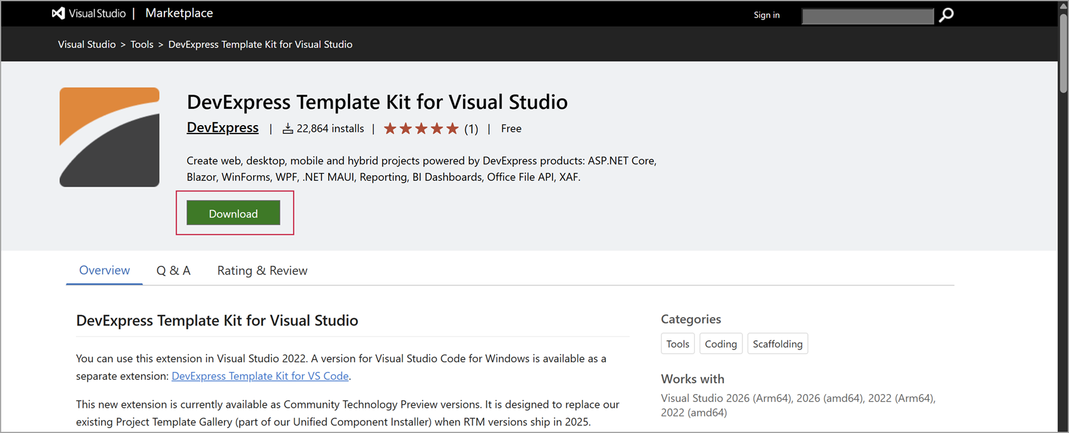Click the review count (1)
The width and height of the screenshot is (1069, 433).
tap(472, 129)
